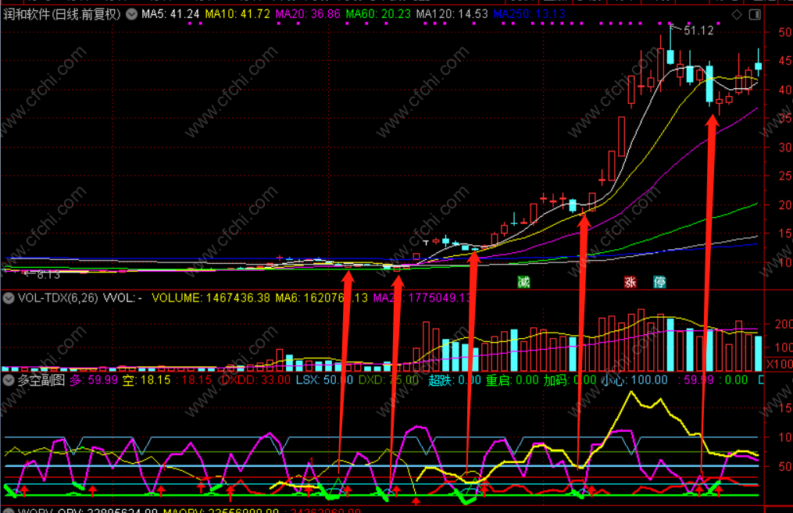Select the green MA60 legend label
The width and height of the screenshot is (793, 513).
pos(378,14)
